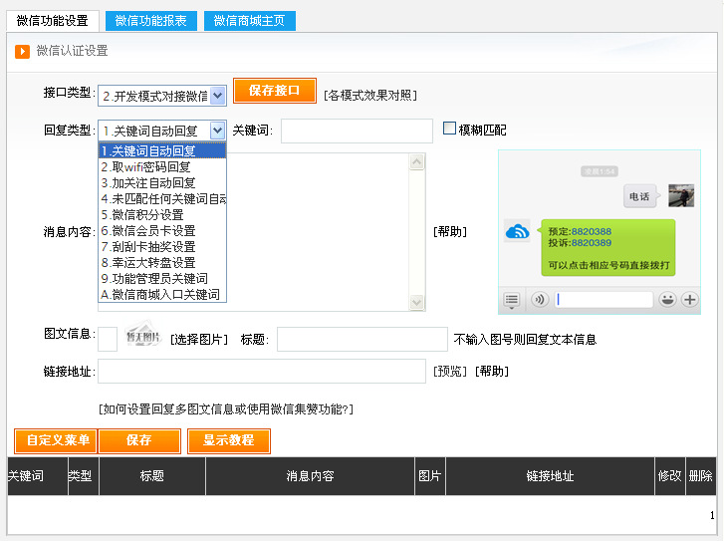Click the orange arrow icon beside 微信认证设置

[22, 51]
